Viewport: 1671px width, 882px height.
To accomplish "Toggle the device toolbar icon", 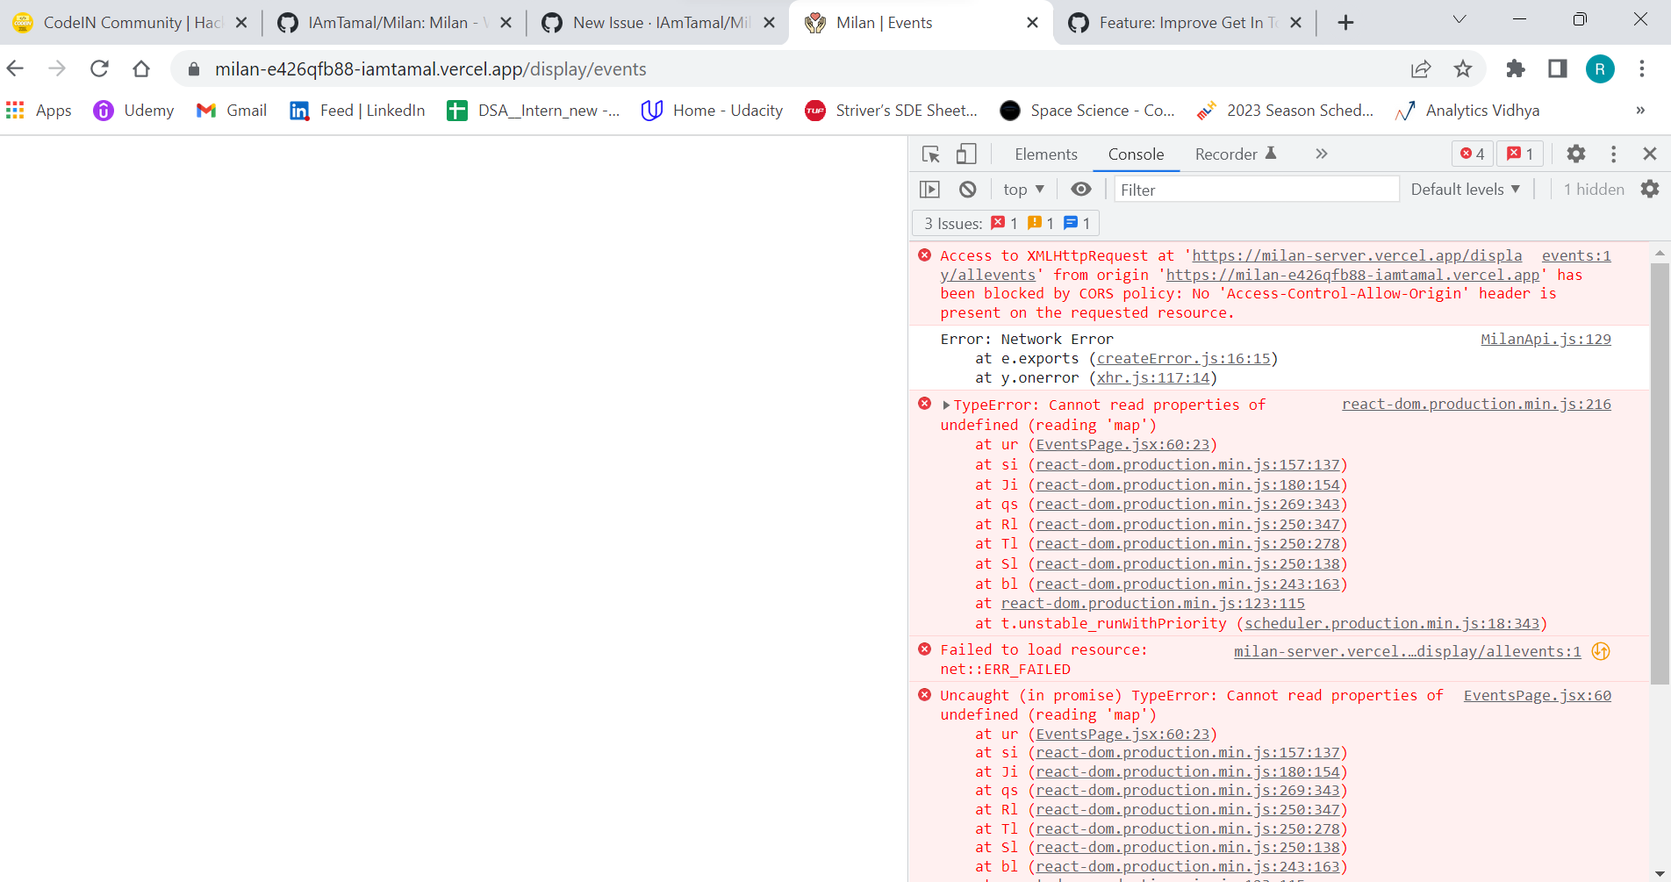I will (x=966, y=154).
